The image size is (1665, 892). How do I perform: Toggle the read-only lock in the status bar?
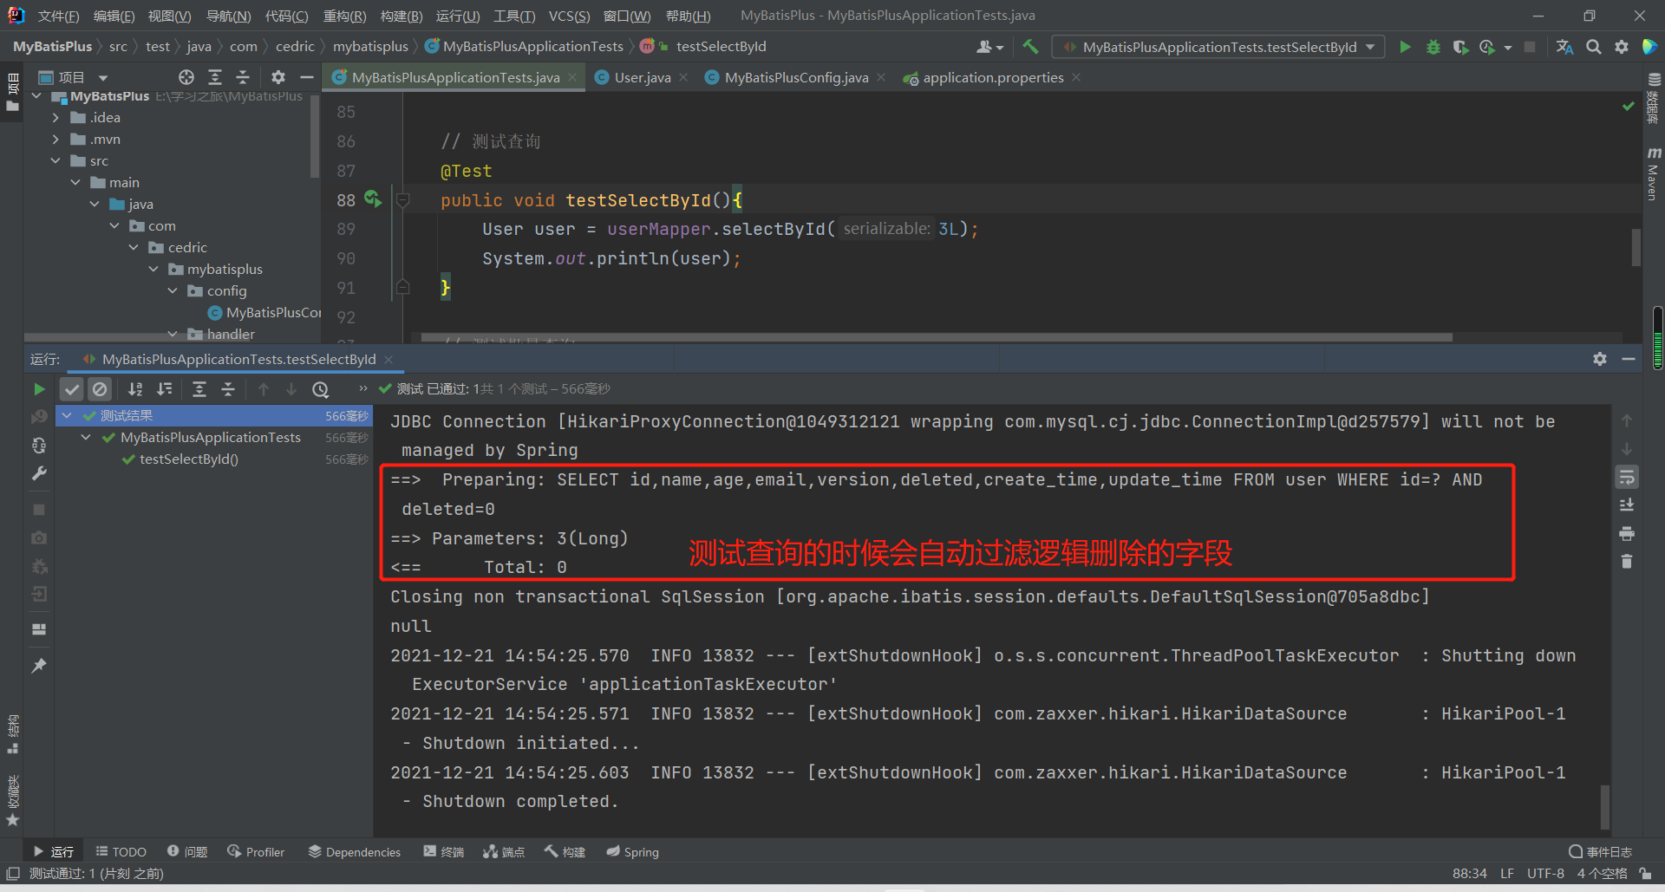pyautogui.click(x=1645, y=874)
